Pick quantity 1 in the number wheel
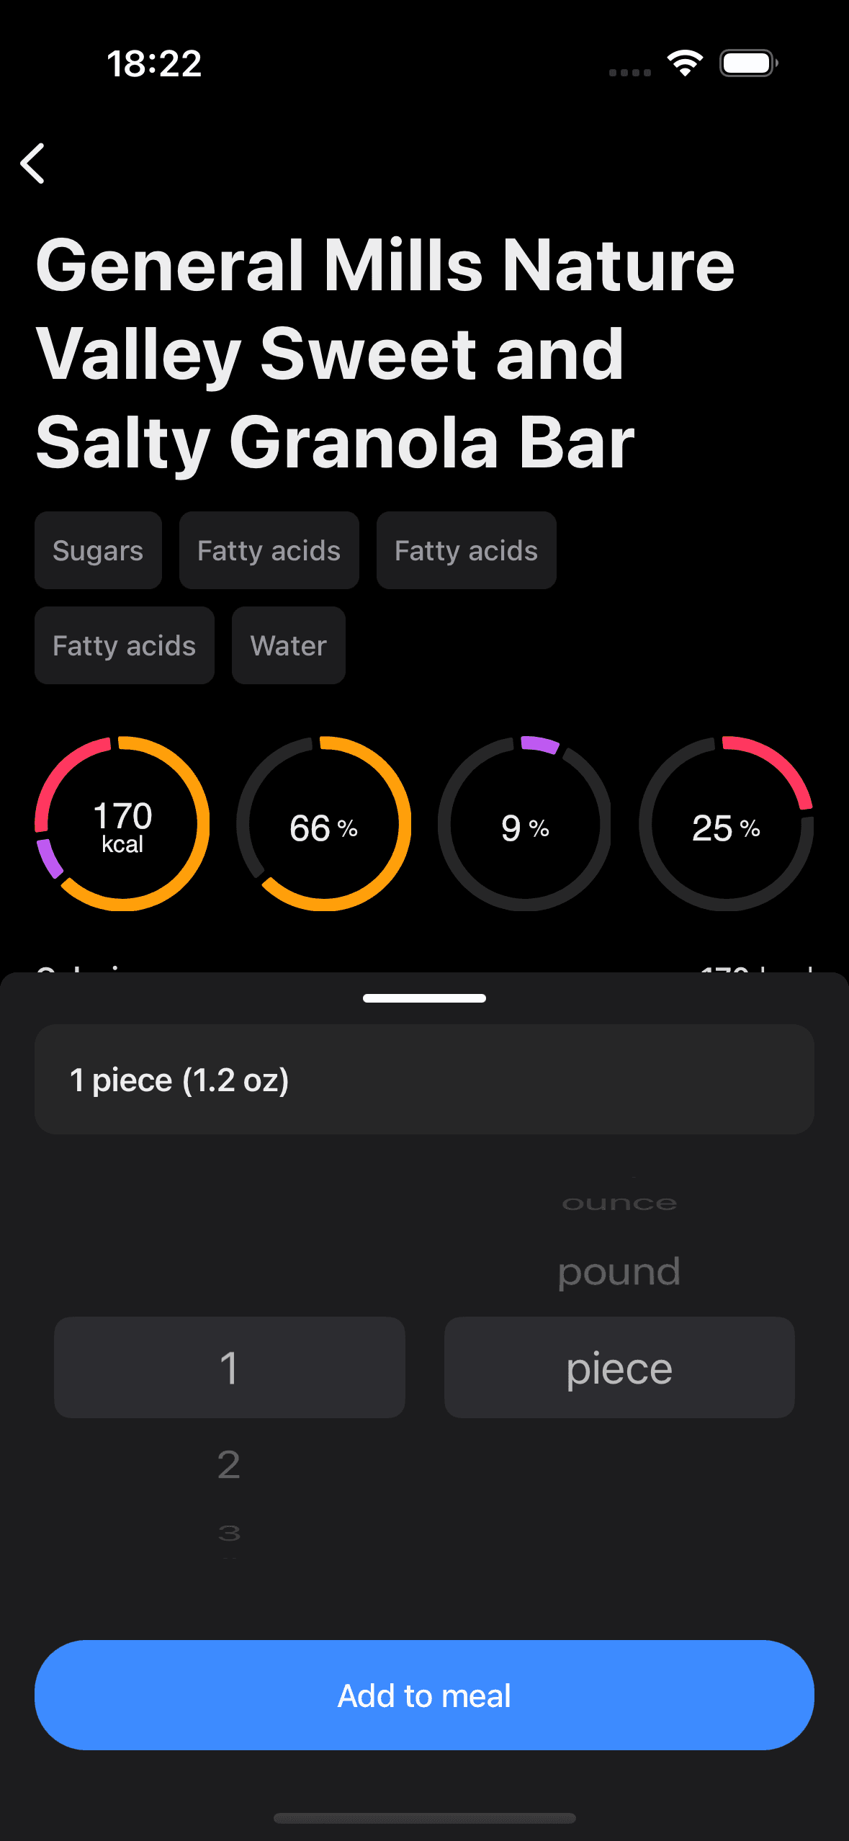The image size is (849, 1841). tap(229, 1368)
